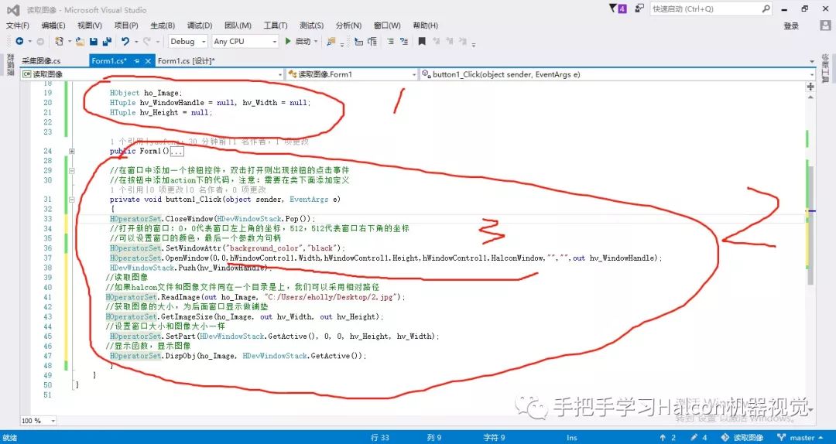Switch to the Form1.cs [设计]* tab
The height and width of the screenshot is (444, 836).
tap(186, 61)
